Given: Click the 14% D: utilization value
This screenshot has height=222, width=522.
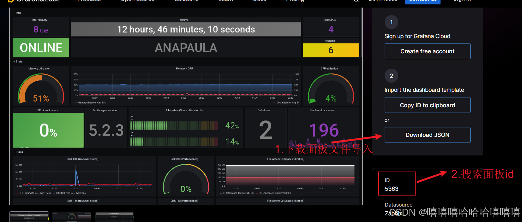Looking at the screenshot, I should pyautogui.click(x=232, y=142).
